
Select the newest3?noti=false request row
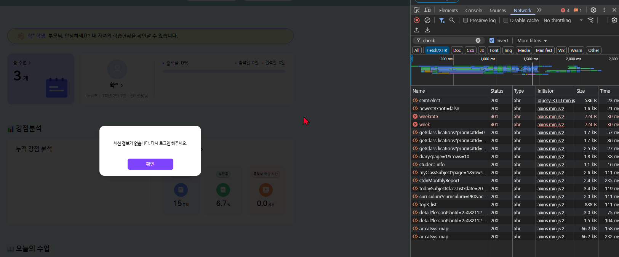point(515,108)
